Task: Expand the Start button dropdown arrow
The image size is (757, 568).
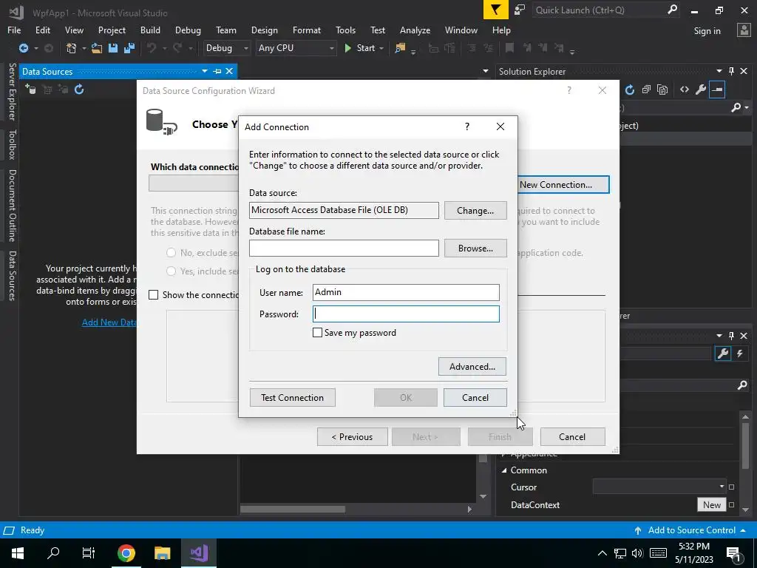Action: pyautogui.click(x=381, y=48)
